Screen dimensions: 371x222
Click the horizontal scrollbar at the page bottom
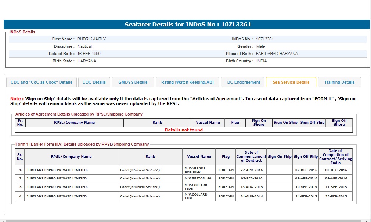point(184,221)
